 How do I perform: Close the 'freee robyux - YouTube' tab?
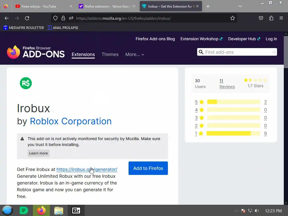pos(71,6)
